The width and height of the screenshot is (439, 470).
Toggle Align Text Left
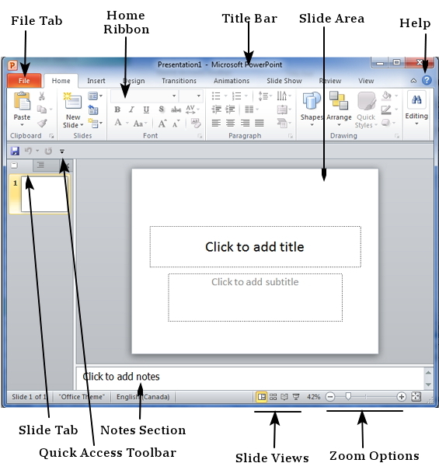[216, 123]
